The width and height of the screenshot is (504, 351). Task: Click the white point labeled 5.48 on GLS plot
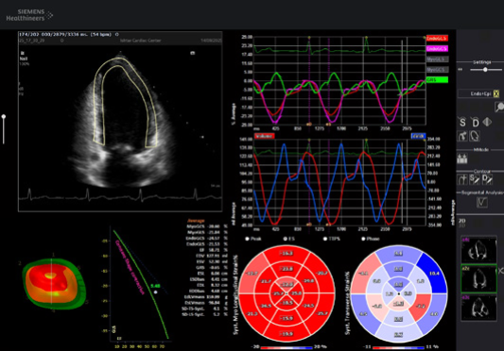156,292
